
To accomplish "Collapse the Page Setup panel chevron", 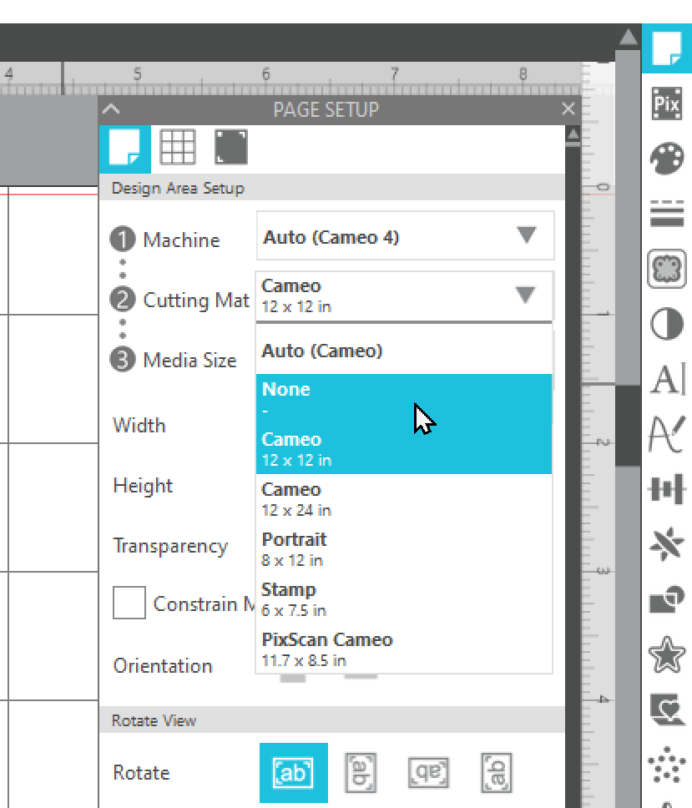I will point(111,109).
